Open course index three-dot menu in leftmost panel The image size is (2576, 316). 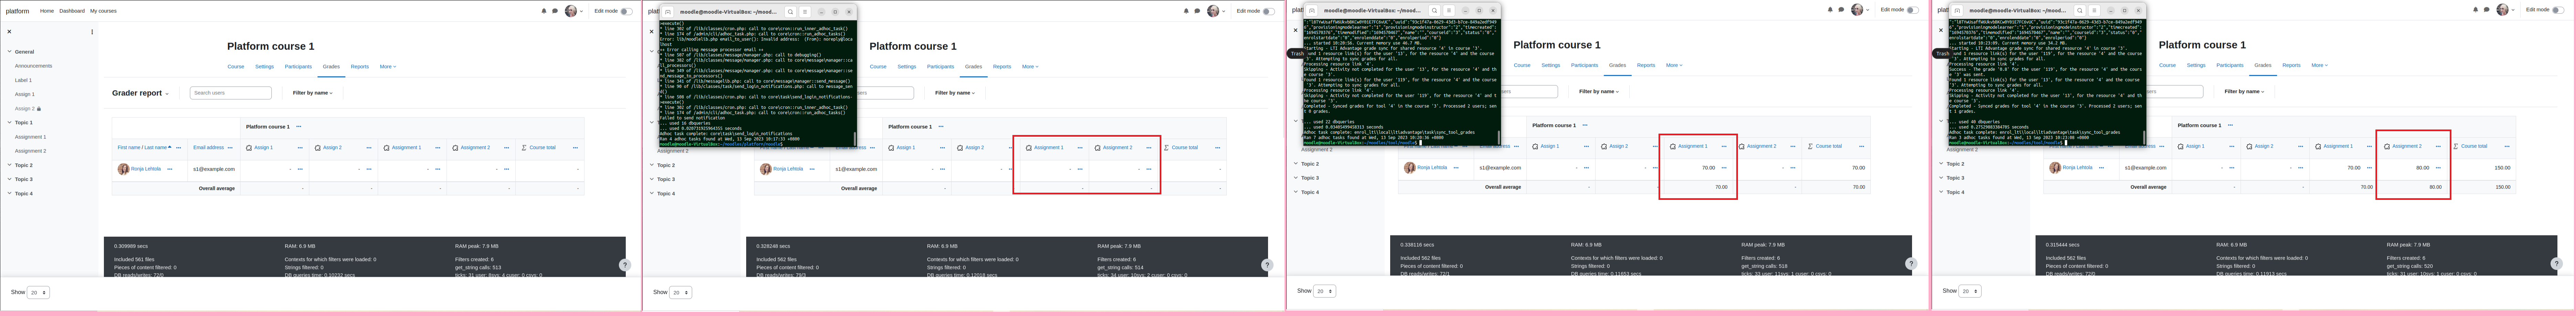click(x=92, y=32)
